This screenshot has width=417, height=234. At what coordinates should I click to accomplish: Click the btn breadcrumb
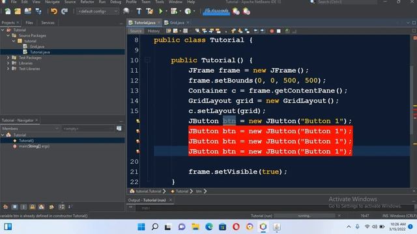199,191
